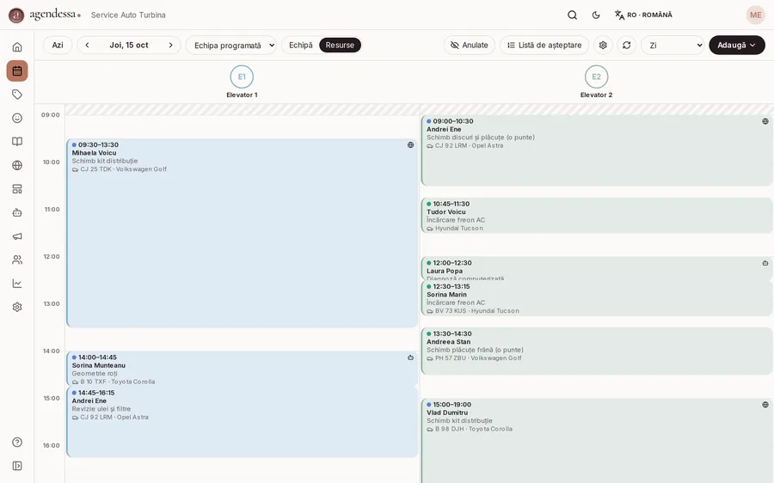Click the search magnifier icon

click(x=572, y=15)
